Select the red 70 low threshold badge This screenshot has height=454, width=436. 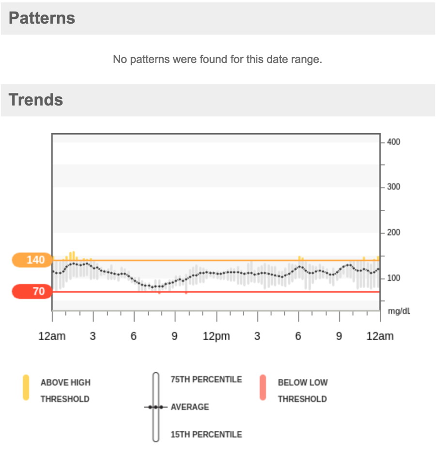(x=32, y=292)
